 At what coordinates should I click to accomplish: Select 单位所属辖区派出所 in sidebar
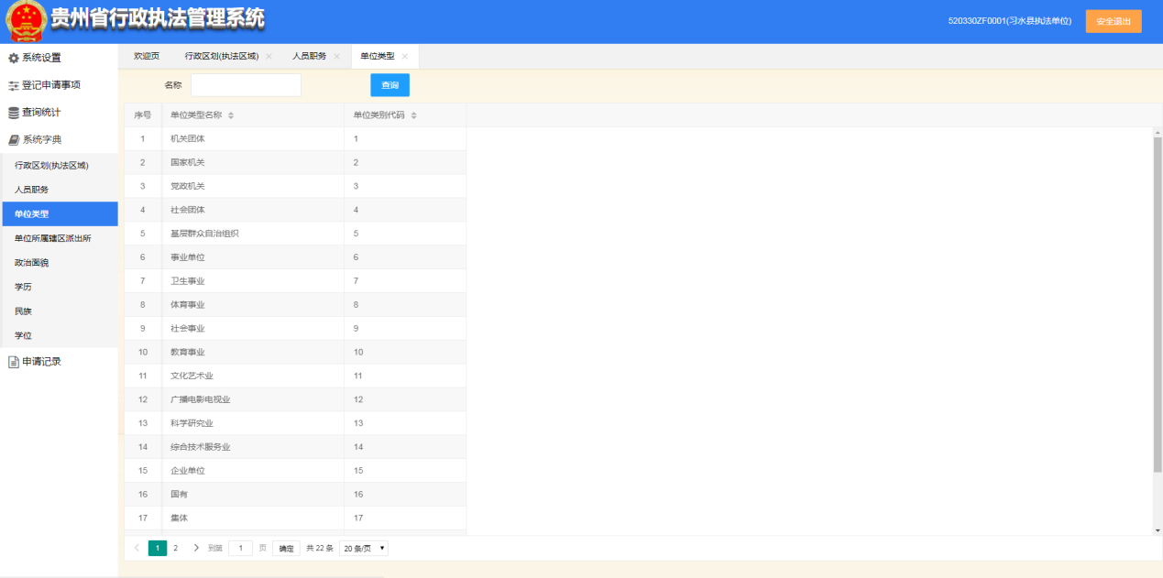coord(59,238)
